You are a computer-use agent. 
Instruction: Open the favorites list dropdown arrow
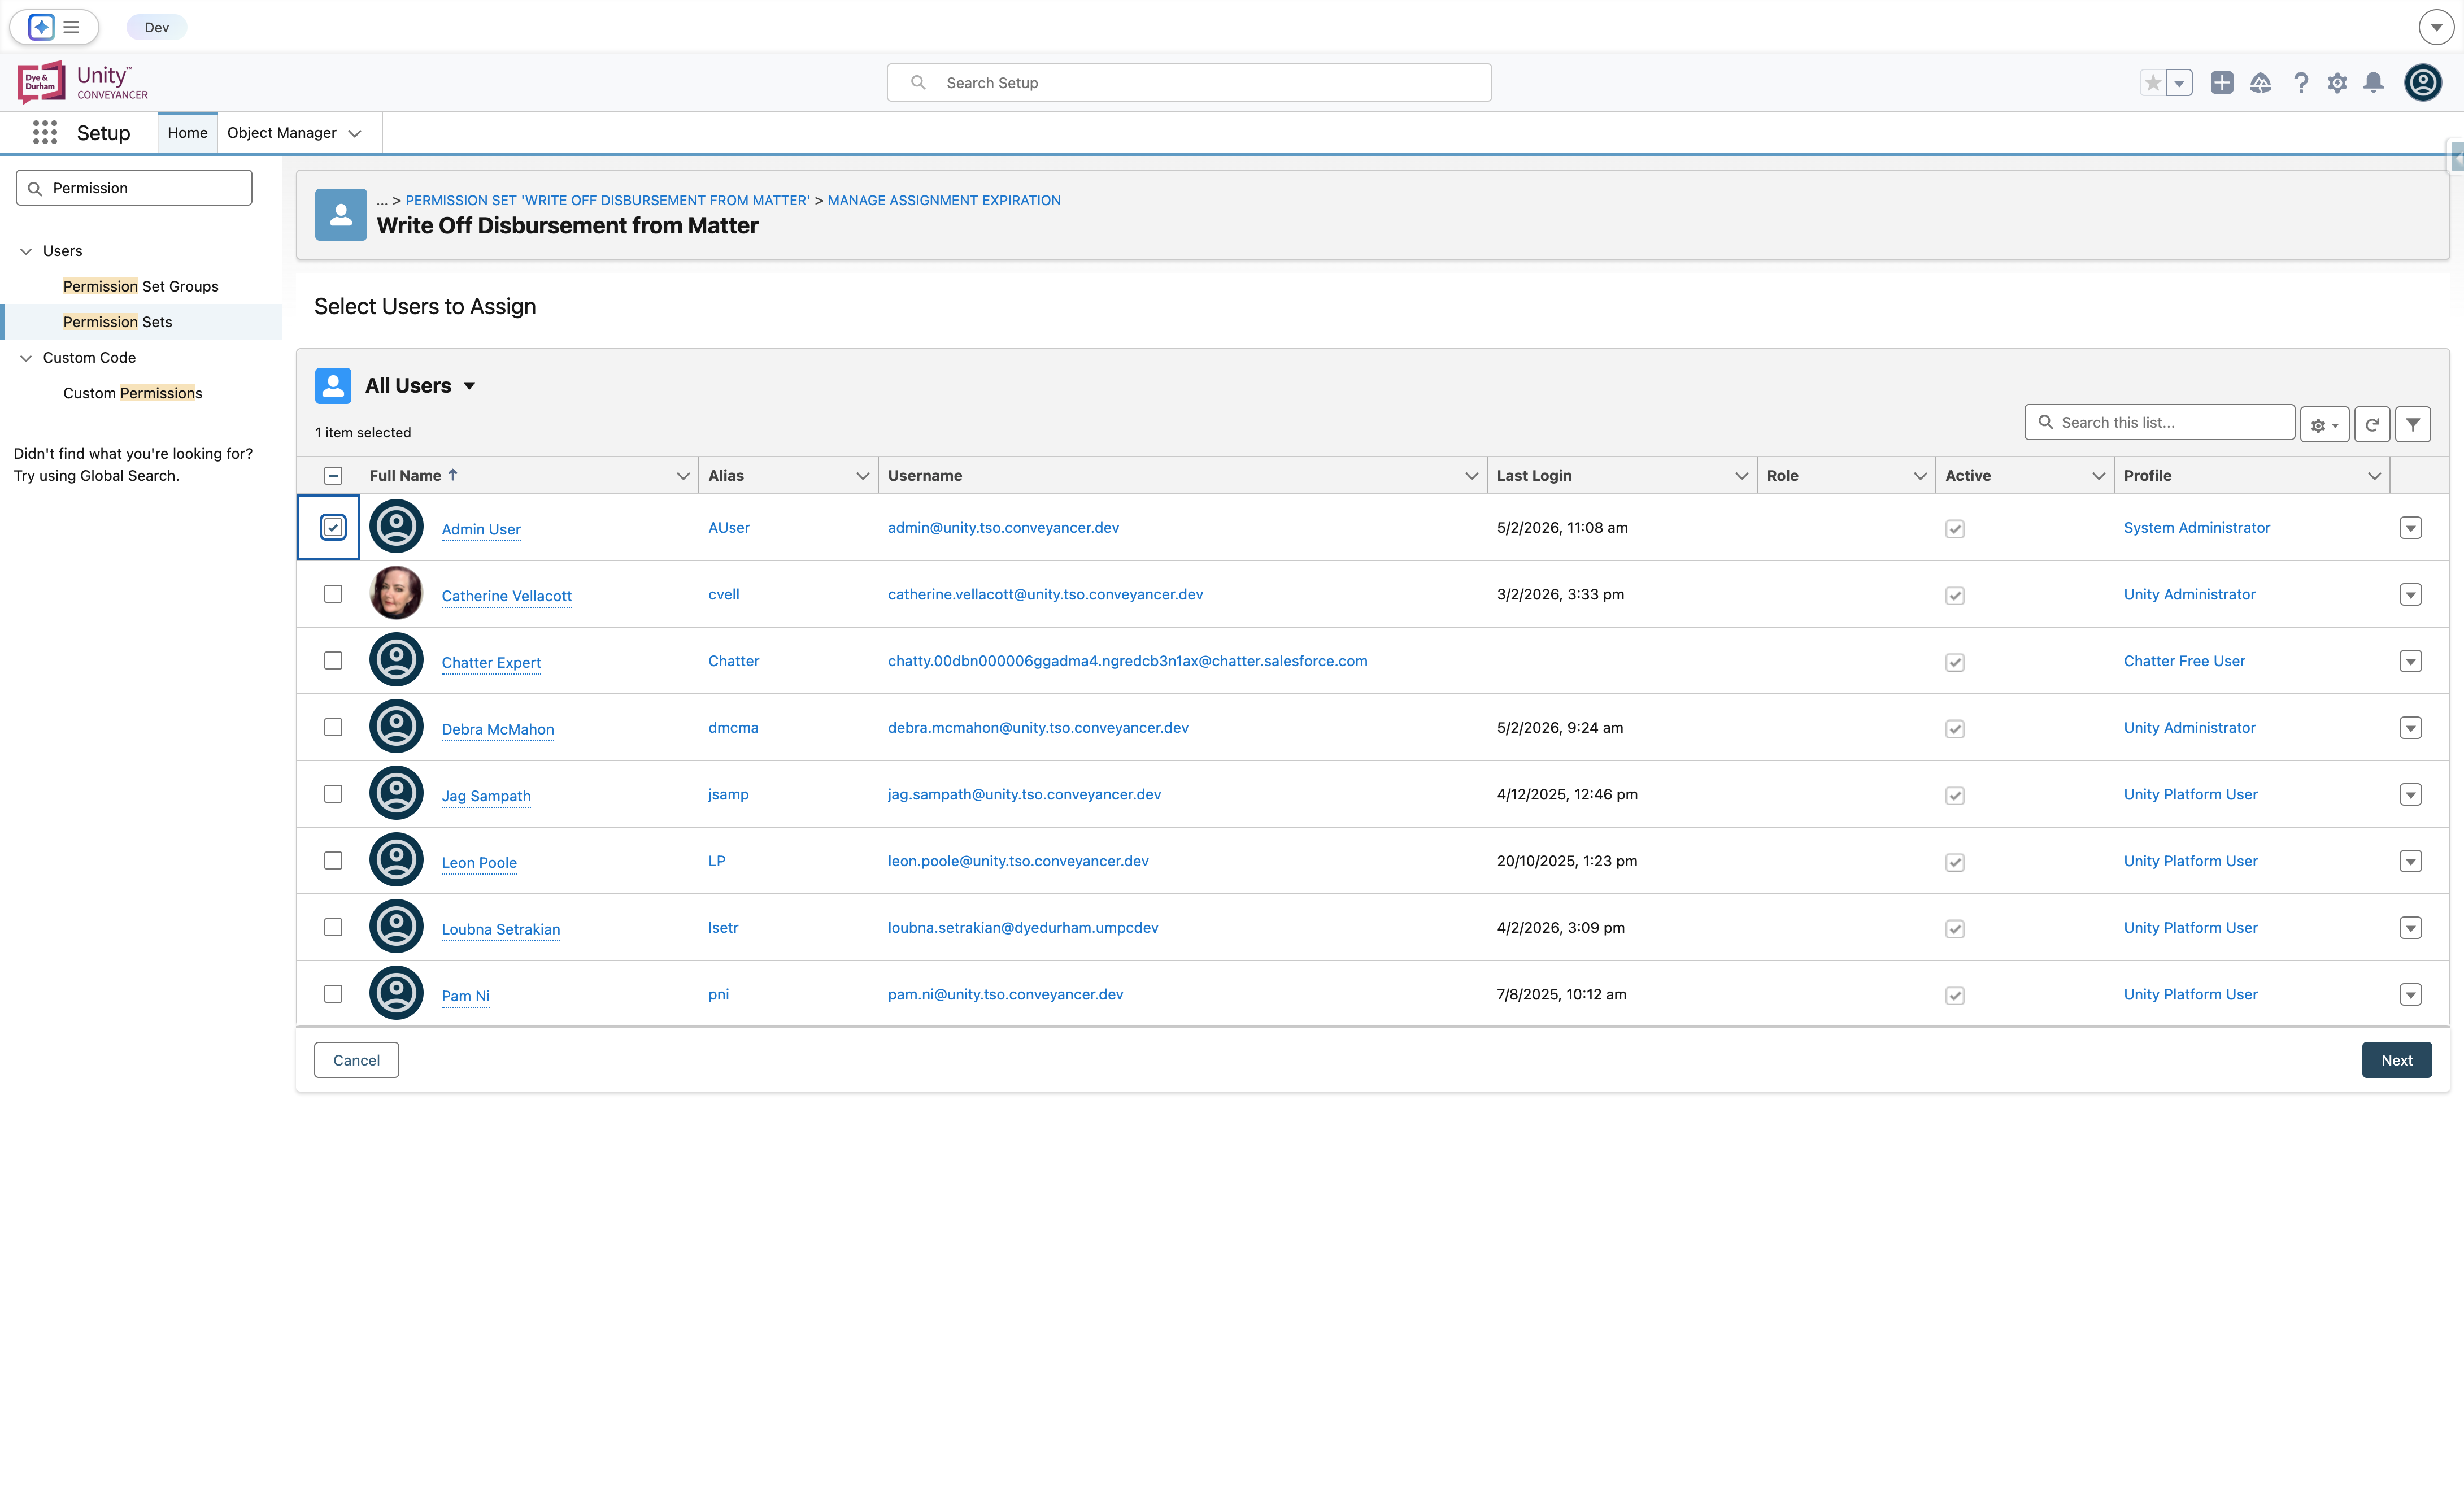(x=2178, y=83)
